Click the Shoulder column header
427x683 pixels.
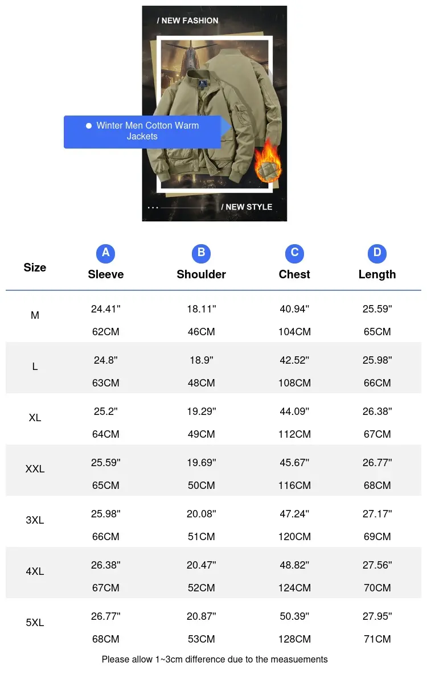tap(201, 274)
